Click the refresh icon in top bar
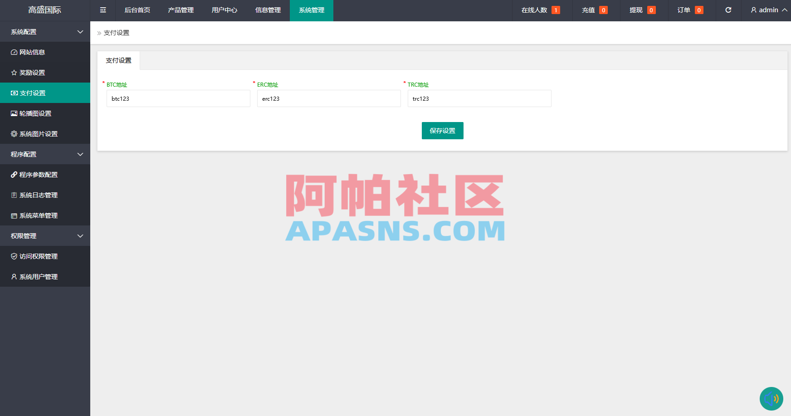 [x=728, y=10]
